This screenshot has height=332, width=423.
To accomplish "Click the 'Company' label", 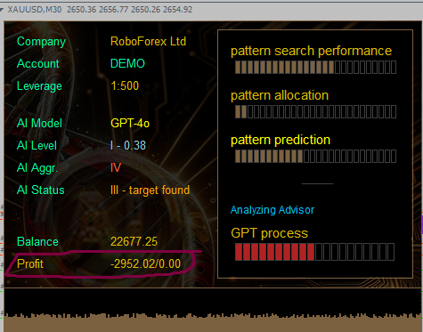I will [x=41, y=42].
